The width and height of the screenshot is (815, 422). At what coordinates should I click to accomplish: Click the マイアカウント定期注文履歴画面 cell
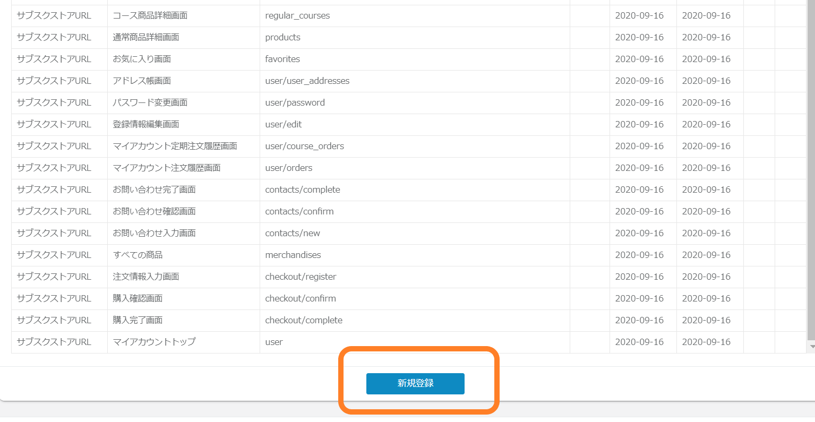pyautogui.click(x=175, y=147)
